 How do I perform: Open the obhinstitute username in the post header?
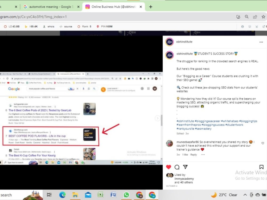(x=184, y=42)
